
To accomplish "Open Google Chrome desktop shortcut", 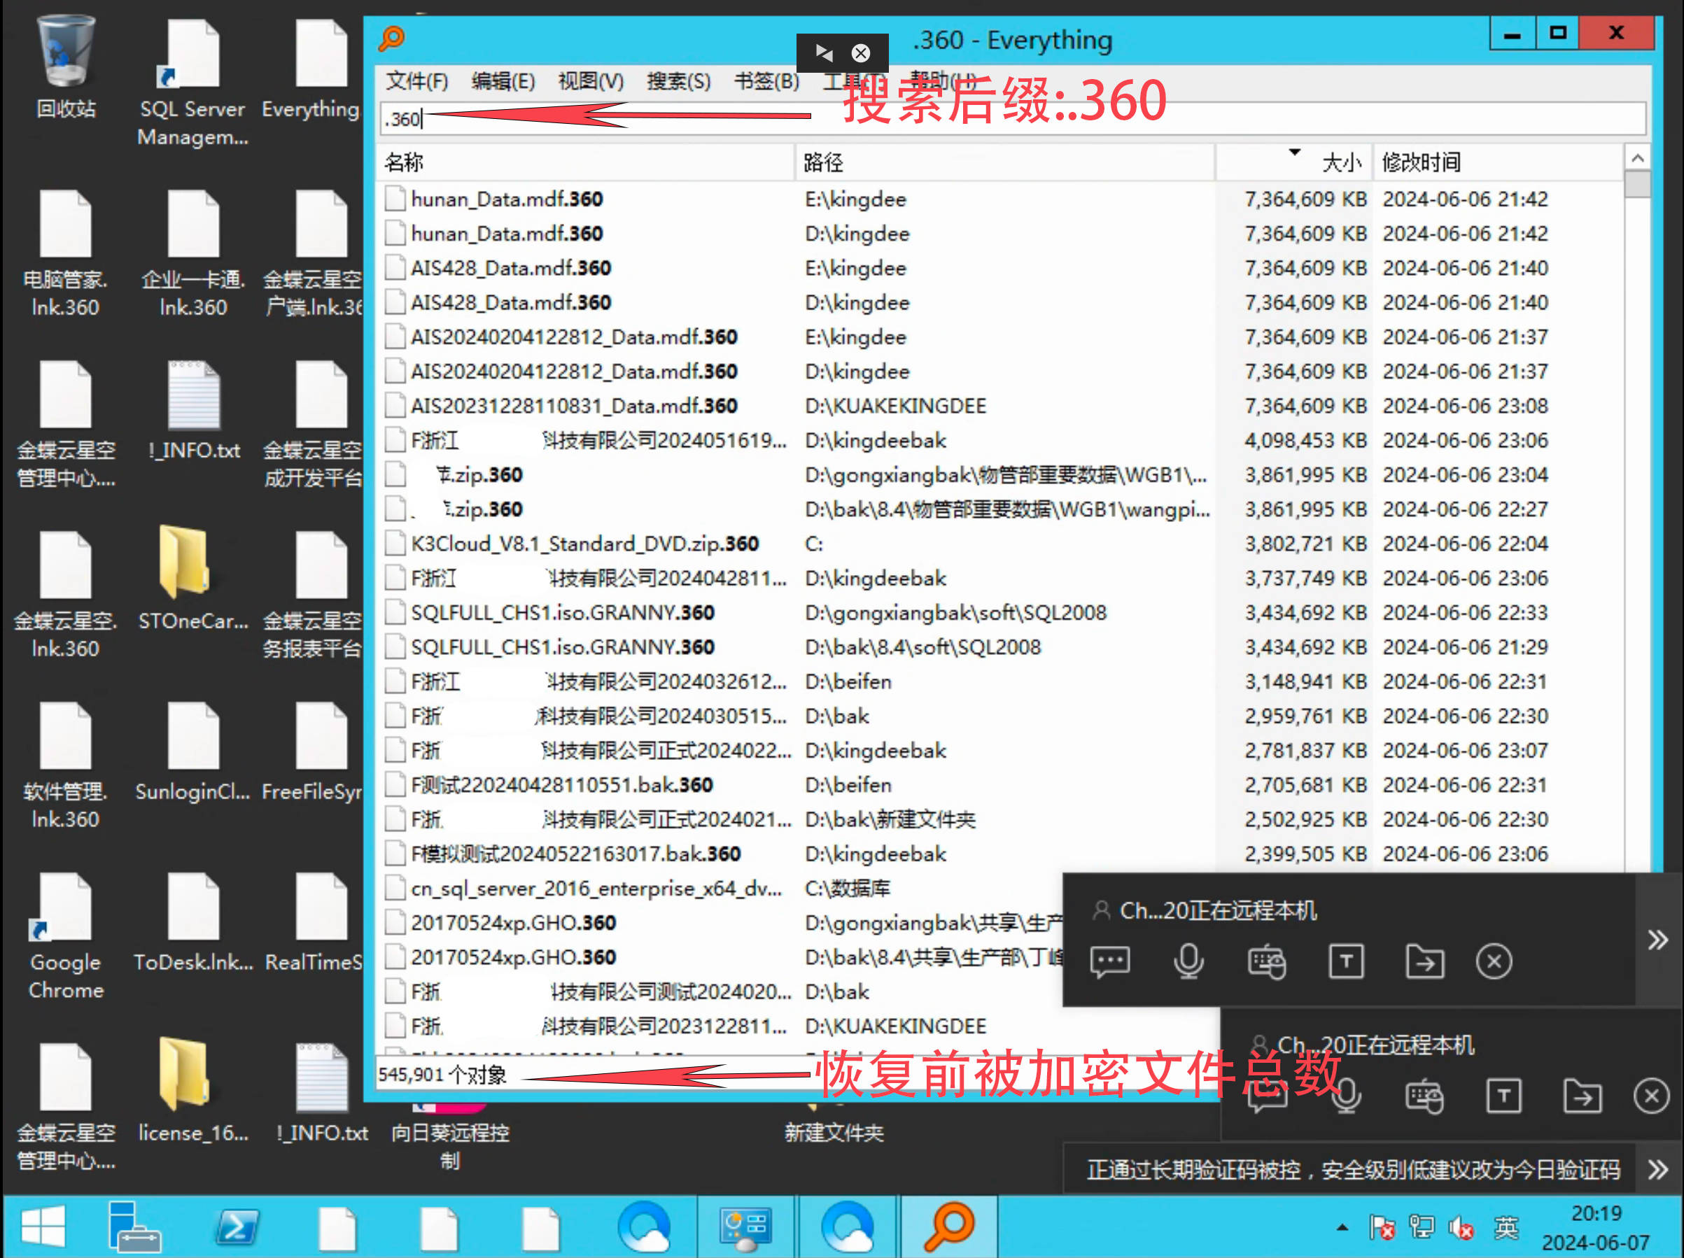I will click(66, 936).
